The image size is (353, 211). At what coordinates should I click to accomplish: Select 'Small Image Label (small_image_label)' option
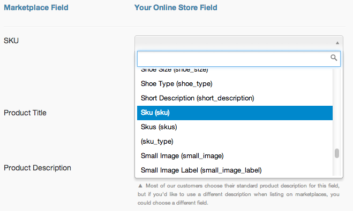235,170
